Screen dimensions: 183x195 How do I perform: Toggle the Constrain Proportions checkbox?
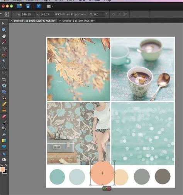point(56,14)
